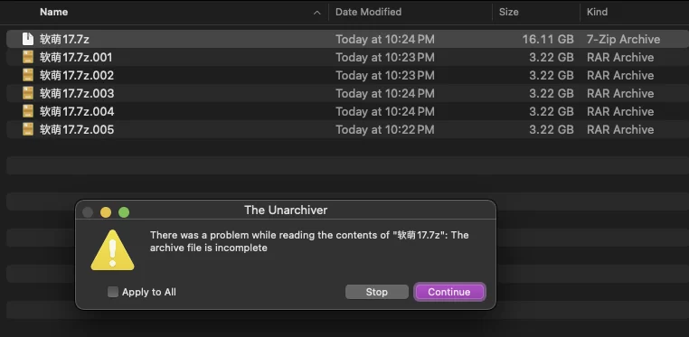Sort files by Date Modified column

(x=368, y=12)
